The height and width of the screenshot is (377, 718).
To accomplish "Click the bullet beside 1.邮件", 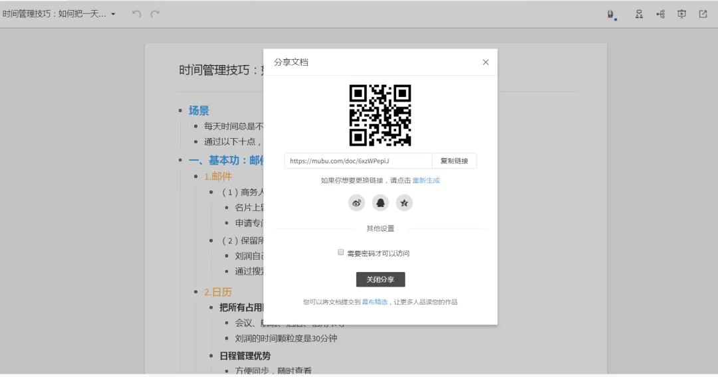I will click(196, 177).
